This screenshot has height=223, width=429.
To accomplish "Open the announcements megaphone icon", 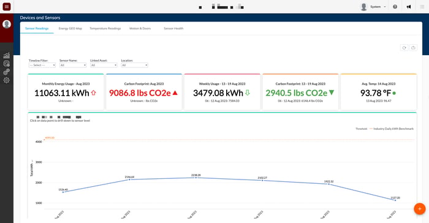I will 409,7.
